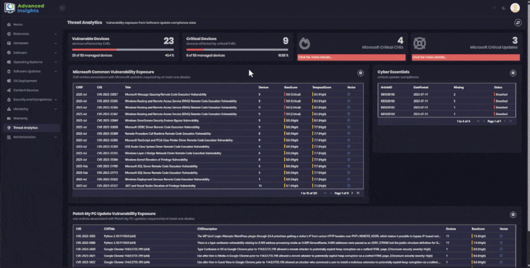The height and width of the screenshot is (268, 530).
Task: Expand the Software sidebar menu
Action: (x=32, y=52)
